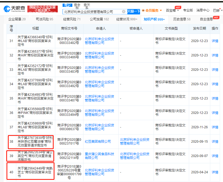Viewport: 223px width, 182px height.
Task: Select title 关于第42355668号 好利来PINK 商标驳回复审决定书
Action: pyautogui.click(x=35, y=113)
